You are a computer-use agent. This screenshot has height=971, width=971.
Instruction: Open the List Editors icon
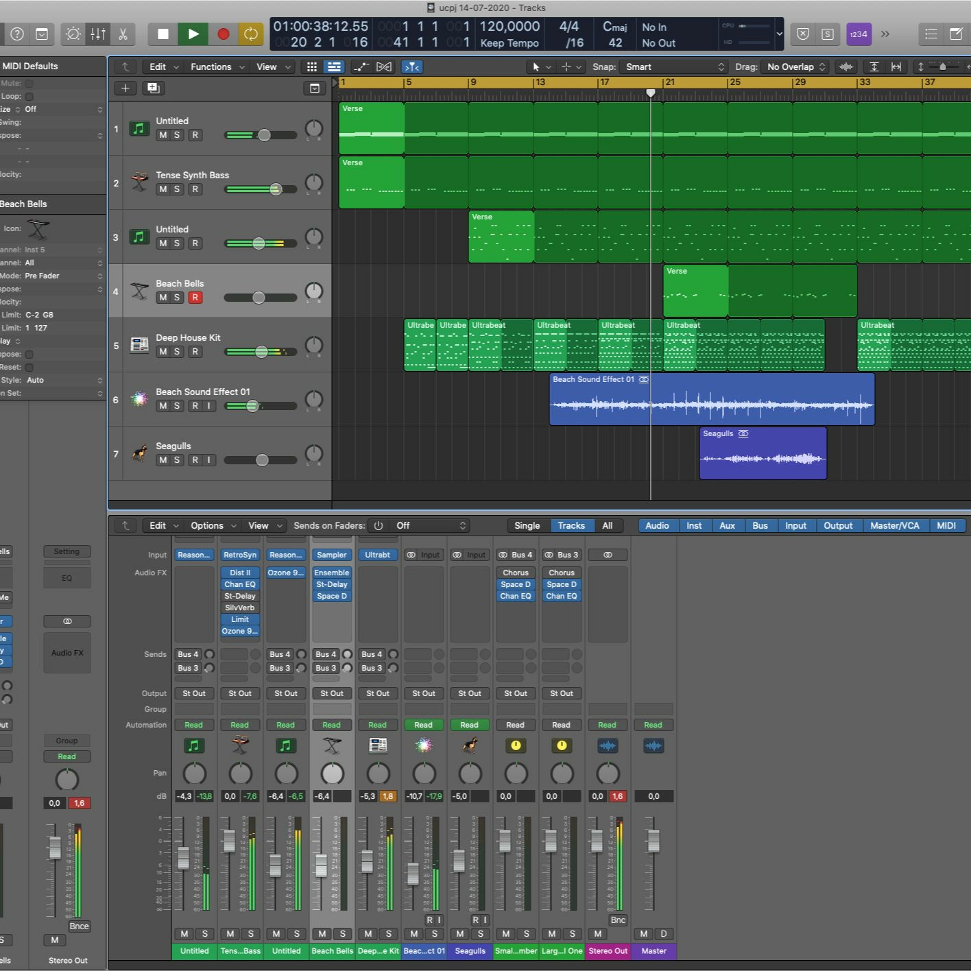point(931,34)
